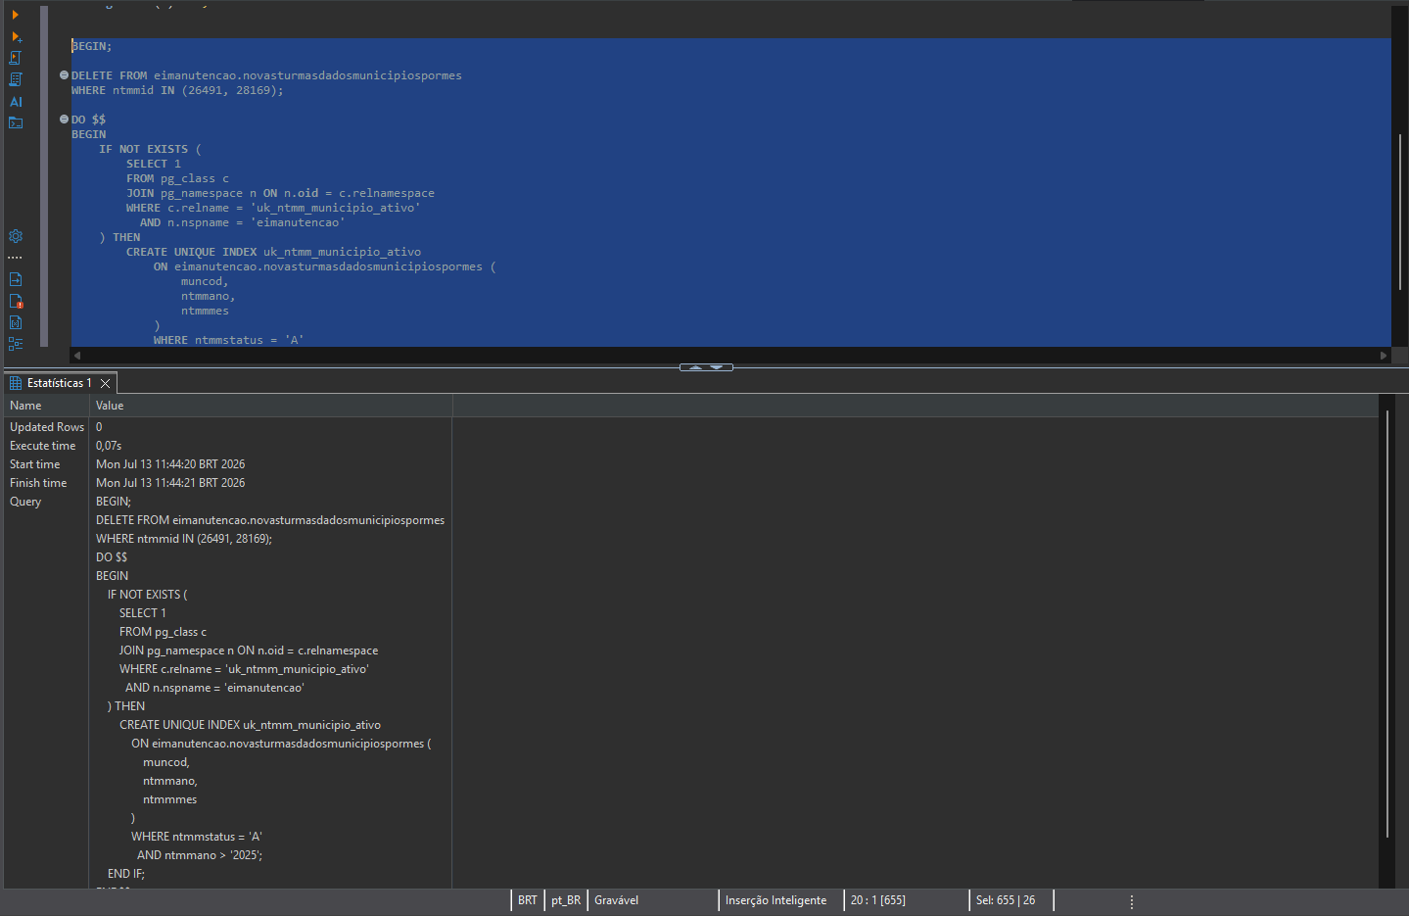This screenshot has width=1409, height=916.
Task: Click the editor vertical scrollbar thumb
Action: pos(1400,211)
